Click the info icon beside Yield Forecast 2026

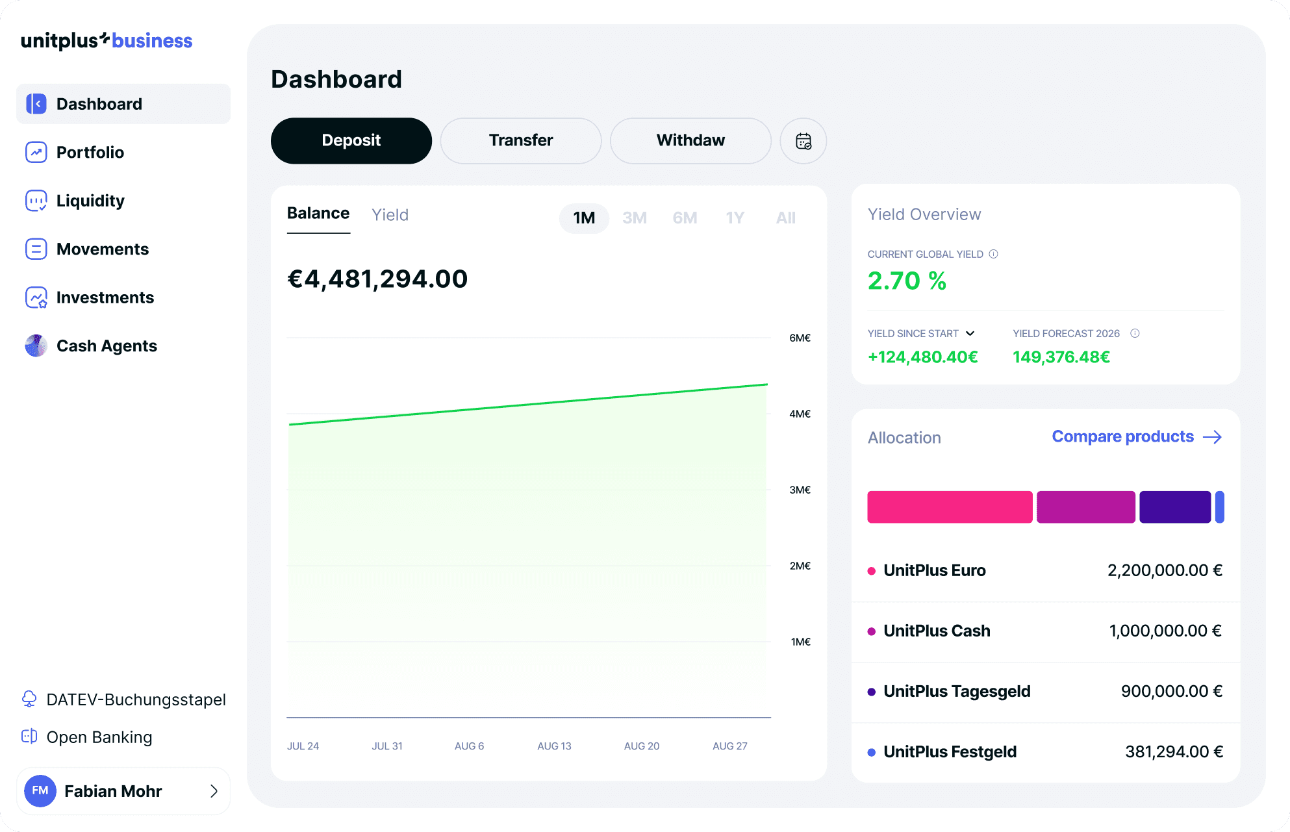point(1135,333)
